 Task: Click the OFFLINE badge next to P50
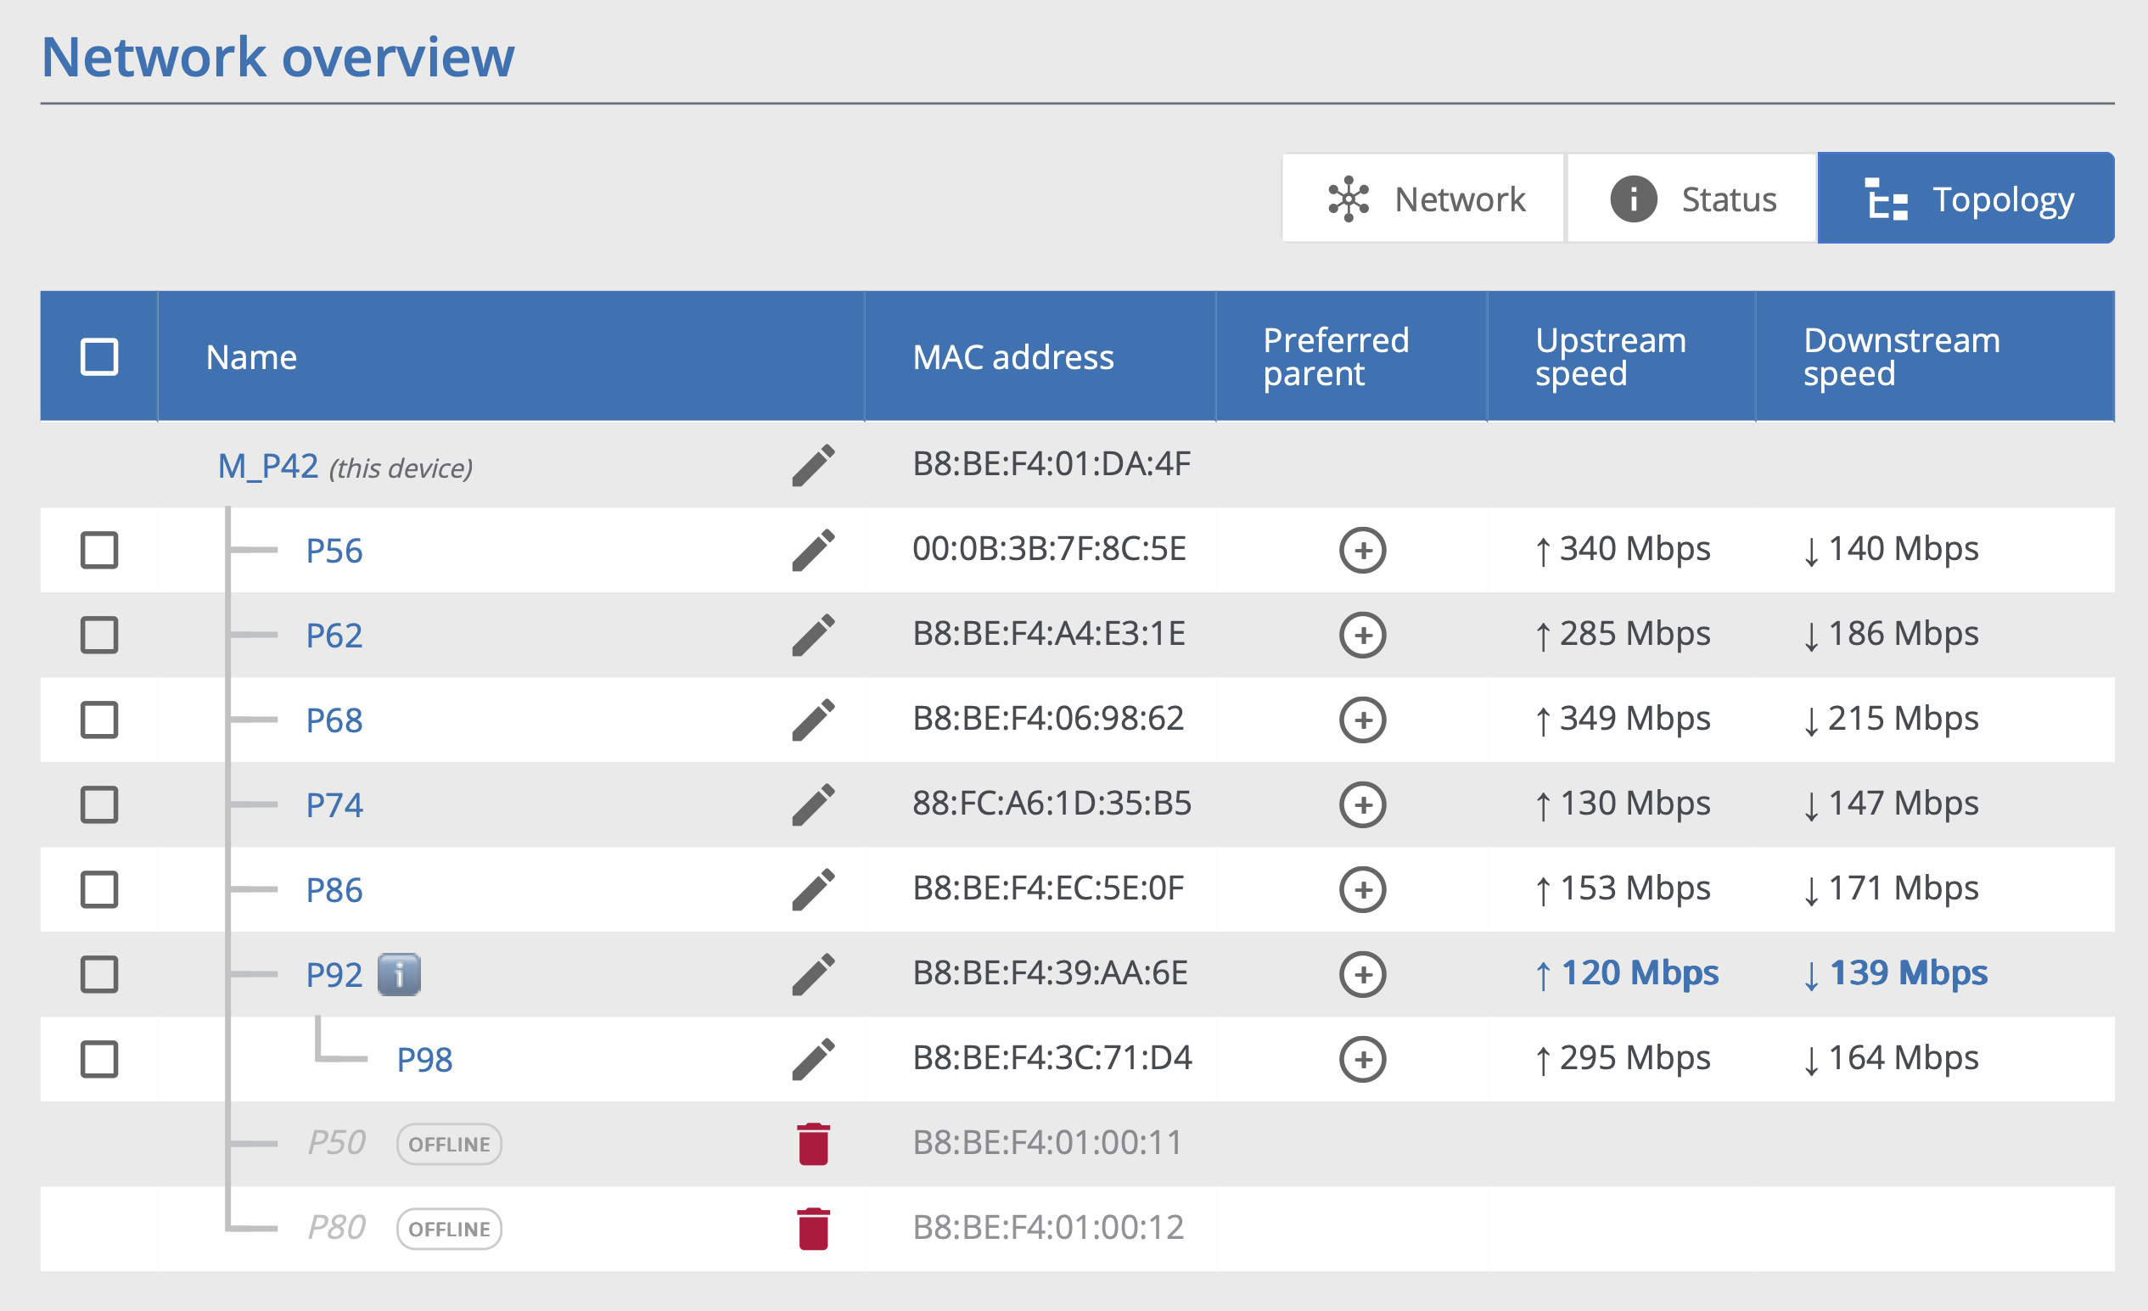449,1144
